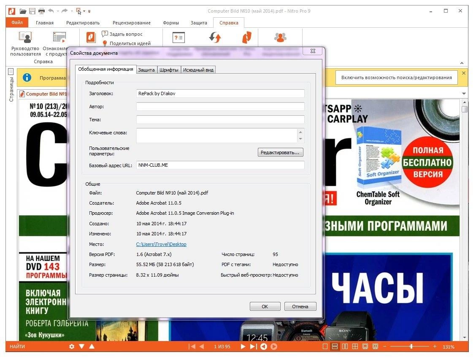Open the Исходный вид tab in dialog
Image resolution: width=476 pixels, height=360 pixels.
[198, 70]
